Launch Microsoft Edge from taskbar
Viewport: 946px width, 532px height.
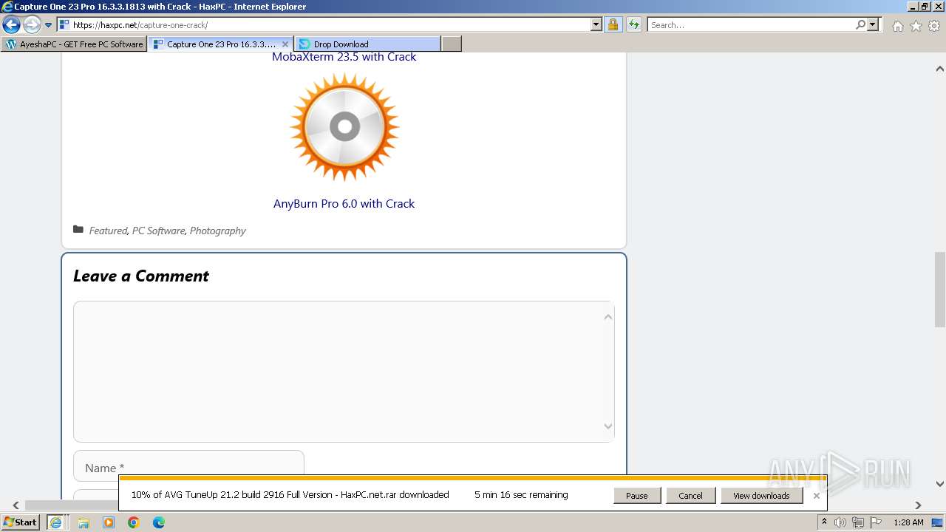point(159,522)
